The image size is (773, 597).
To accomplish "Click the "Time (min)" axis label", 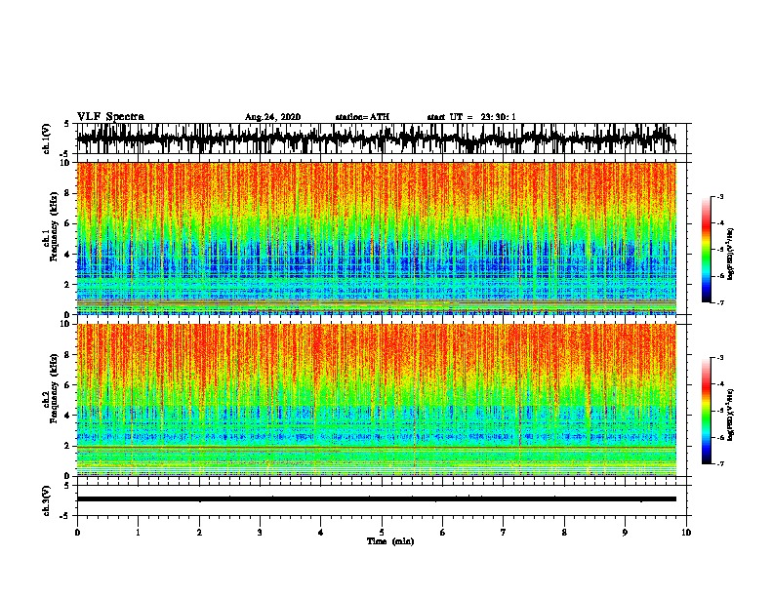I will (390, 541).
